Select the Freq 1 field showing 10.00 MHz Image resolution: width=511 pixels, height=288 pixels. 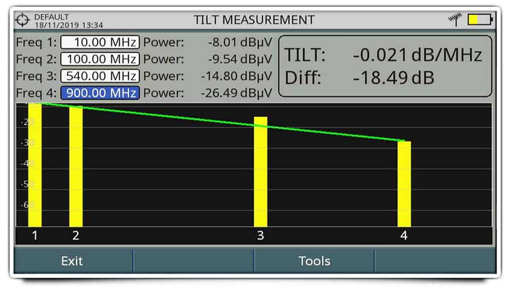[x=100, y=42]
